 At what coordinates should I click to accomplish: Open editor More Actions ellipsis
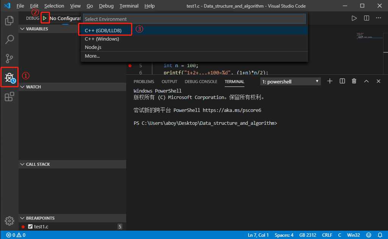[379, 18]
